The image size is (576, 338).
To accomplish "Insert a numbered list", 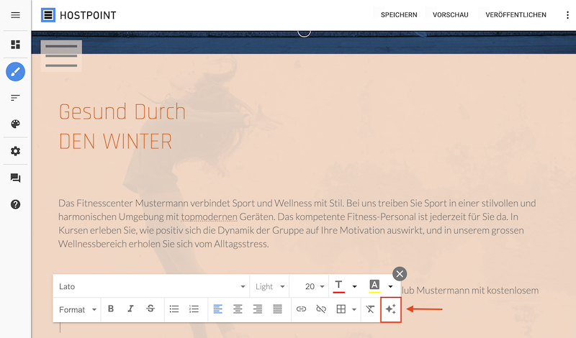I will [x=194, y=309].
